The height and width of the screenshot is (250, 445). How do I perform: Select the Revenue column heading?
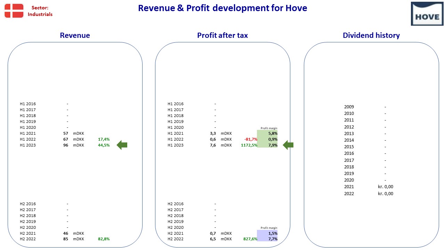point(75,35)
